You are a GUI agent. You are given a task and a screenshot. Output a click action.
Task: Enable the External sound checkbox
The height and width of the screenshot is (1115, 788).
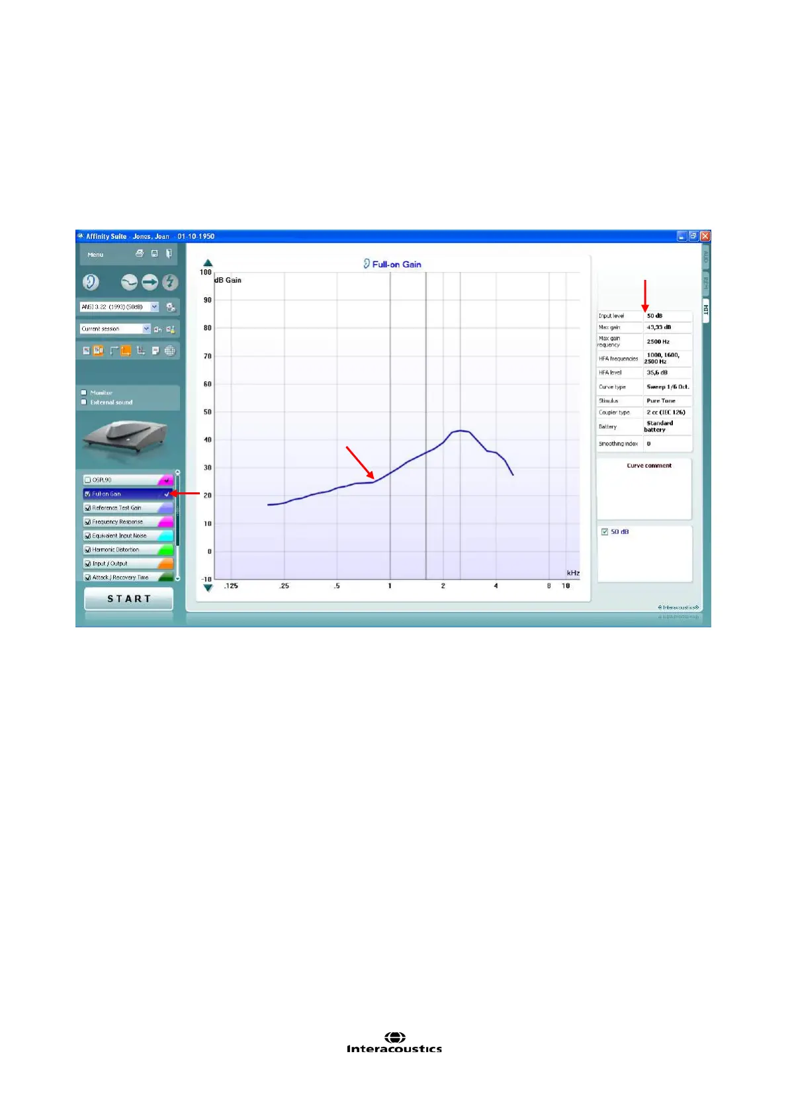click(x=84, y=402)
